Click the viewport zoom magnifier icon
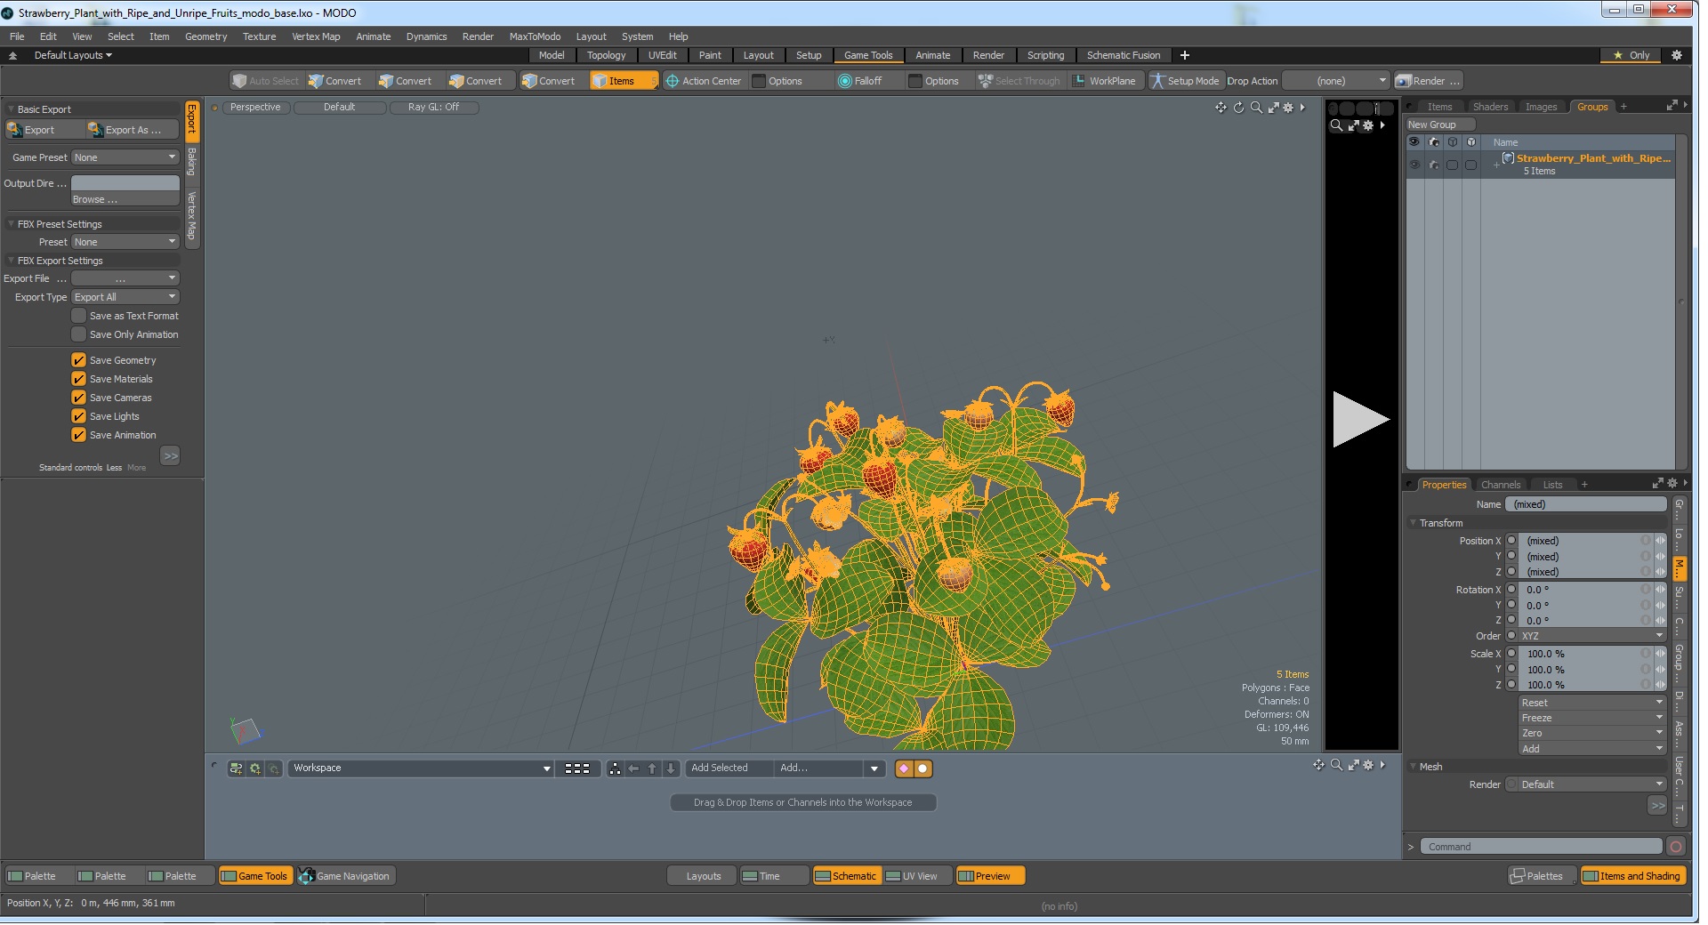The image size is (1708, 925). (x=1256, y=108)
